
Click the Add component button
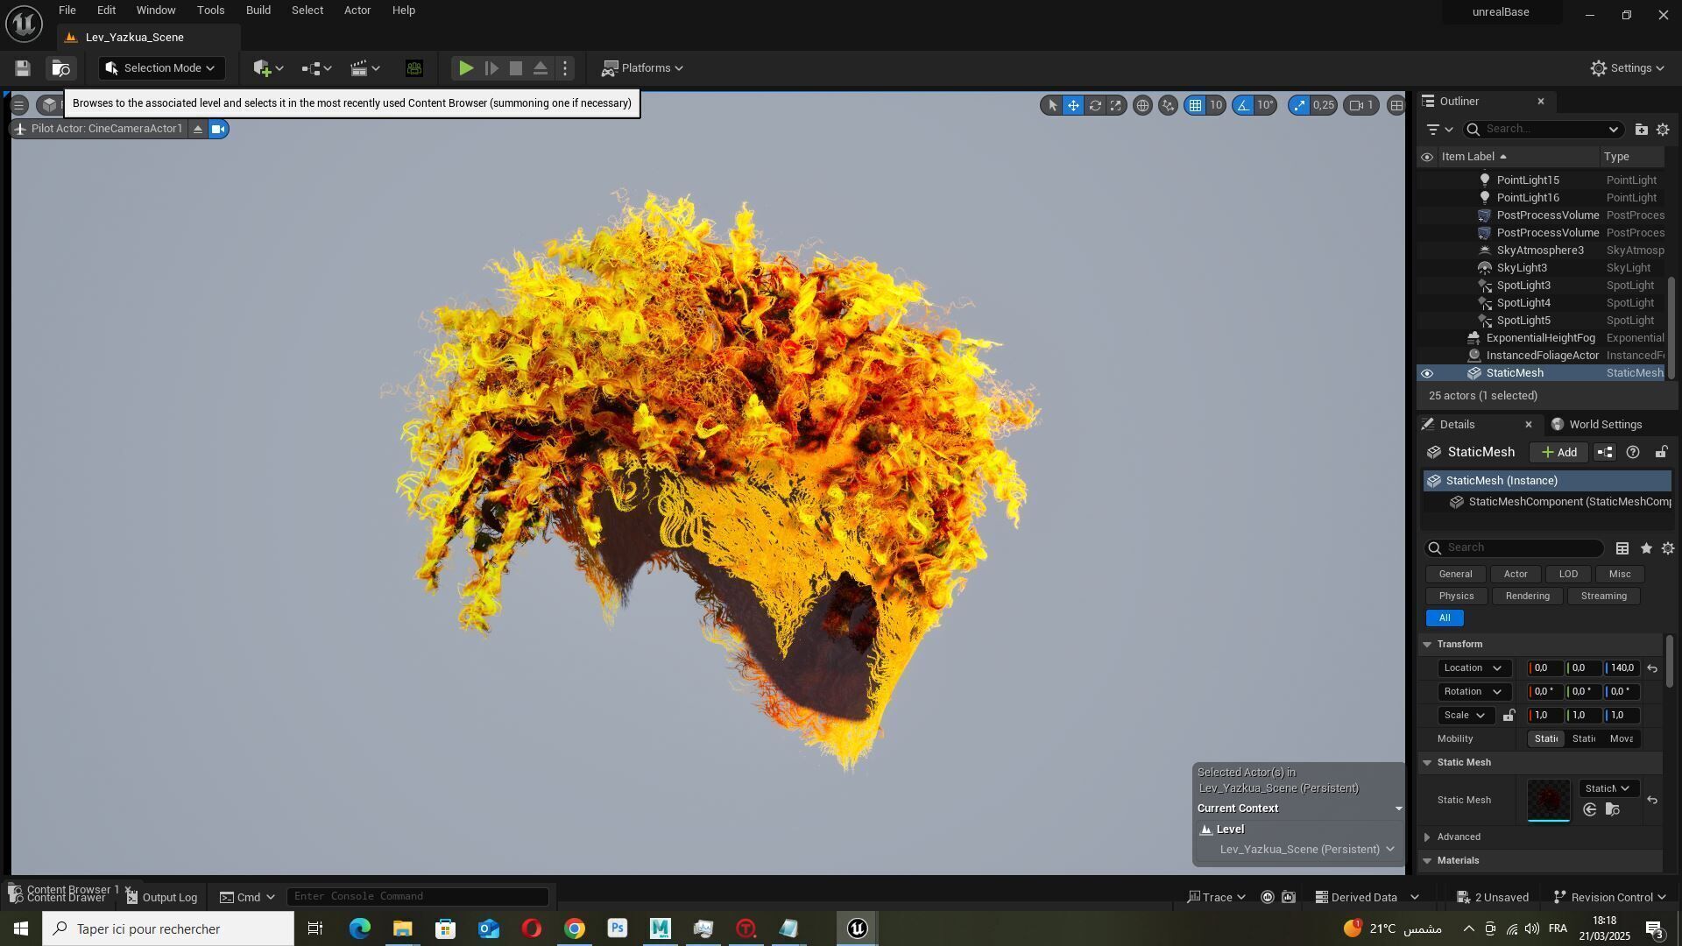click(1559, 453)
